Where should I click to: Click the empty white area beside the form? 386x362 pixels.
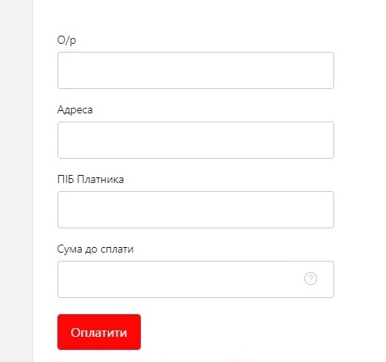click(x=360, y=181)
